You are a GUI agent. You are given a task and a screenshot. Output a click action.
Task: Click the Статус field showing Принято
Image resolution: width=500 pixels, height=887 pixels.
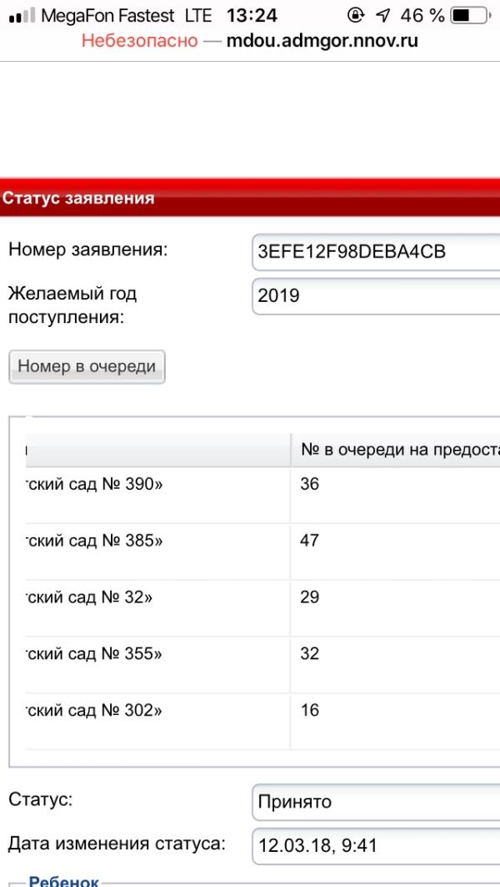375,802
